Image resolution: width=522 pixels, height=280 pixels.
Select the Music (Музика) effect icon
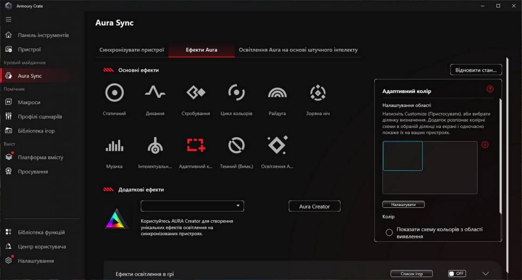click(114, 146)
